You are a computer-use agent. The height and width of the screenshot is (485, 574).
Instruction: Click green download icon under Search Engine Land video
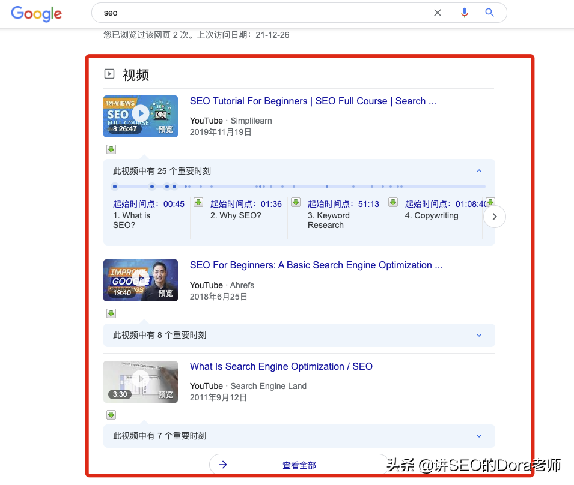coord(111,415)
